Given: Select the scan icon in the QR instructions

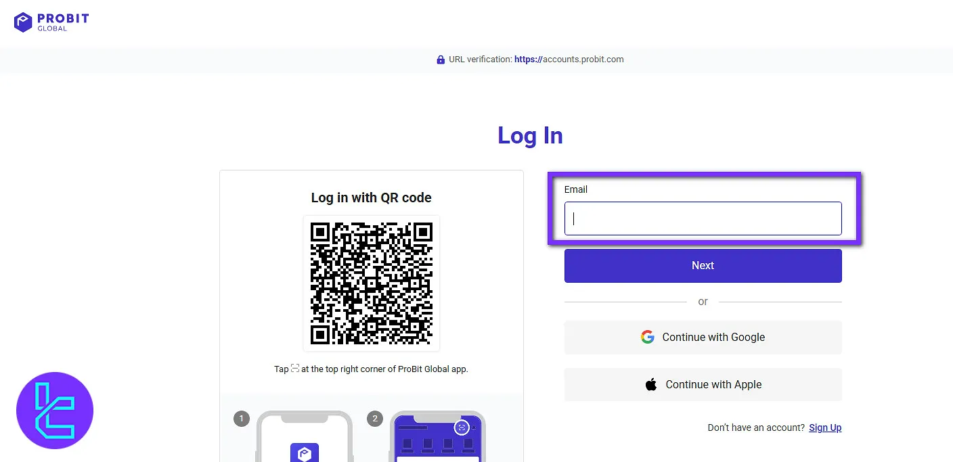Looking at the screenshot, I should click(295, 369).
